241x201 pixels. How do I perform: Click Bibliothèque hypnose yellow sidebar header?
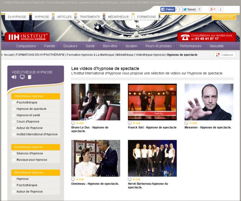36,173
